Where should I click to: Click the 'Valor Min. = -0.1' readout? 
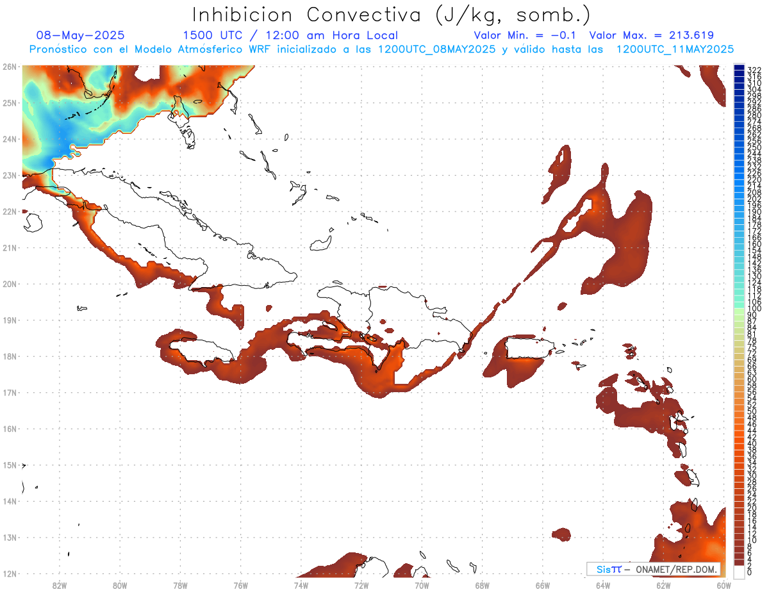(524, 36)
